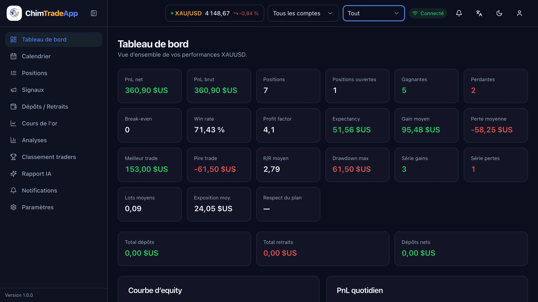Click the PnL quotidien heading

pos(360,290)
